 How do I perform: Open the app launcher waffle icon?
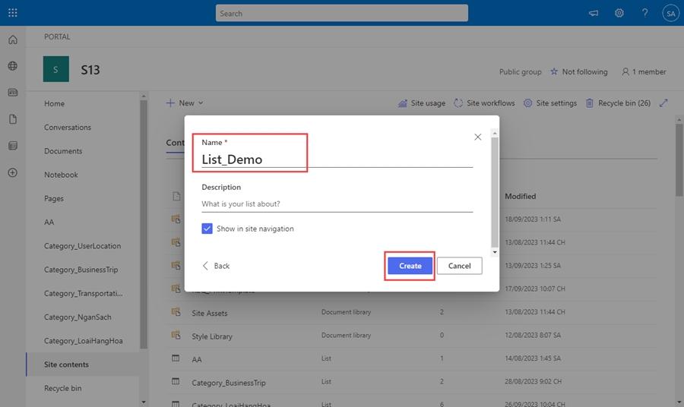pos(13,13)
